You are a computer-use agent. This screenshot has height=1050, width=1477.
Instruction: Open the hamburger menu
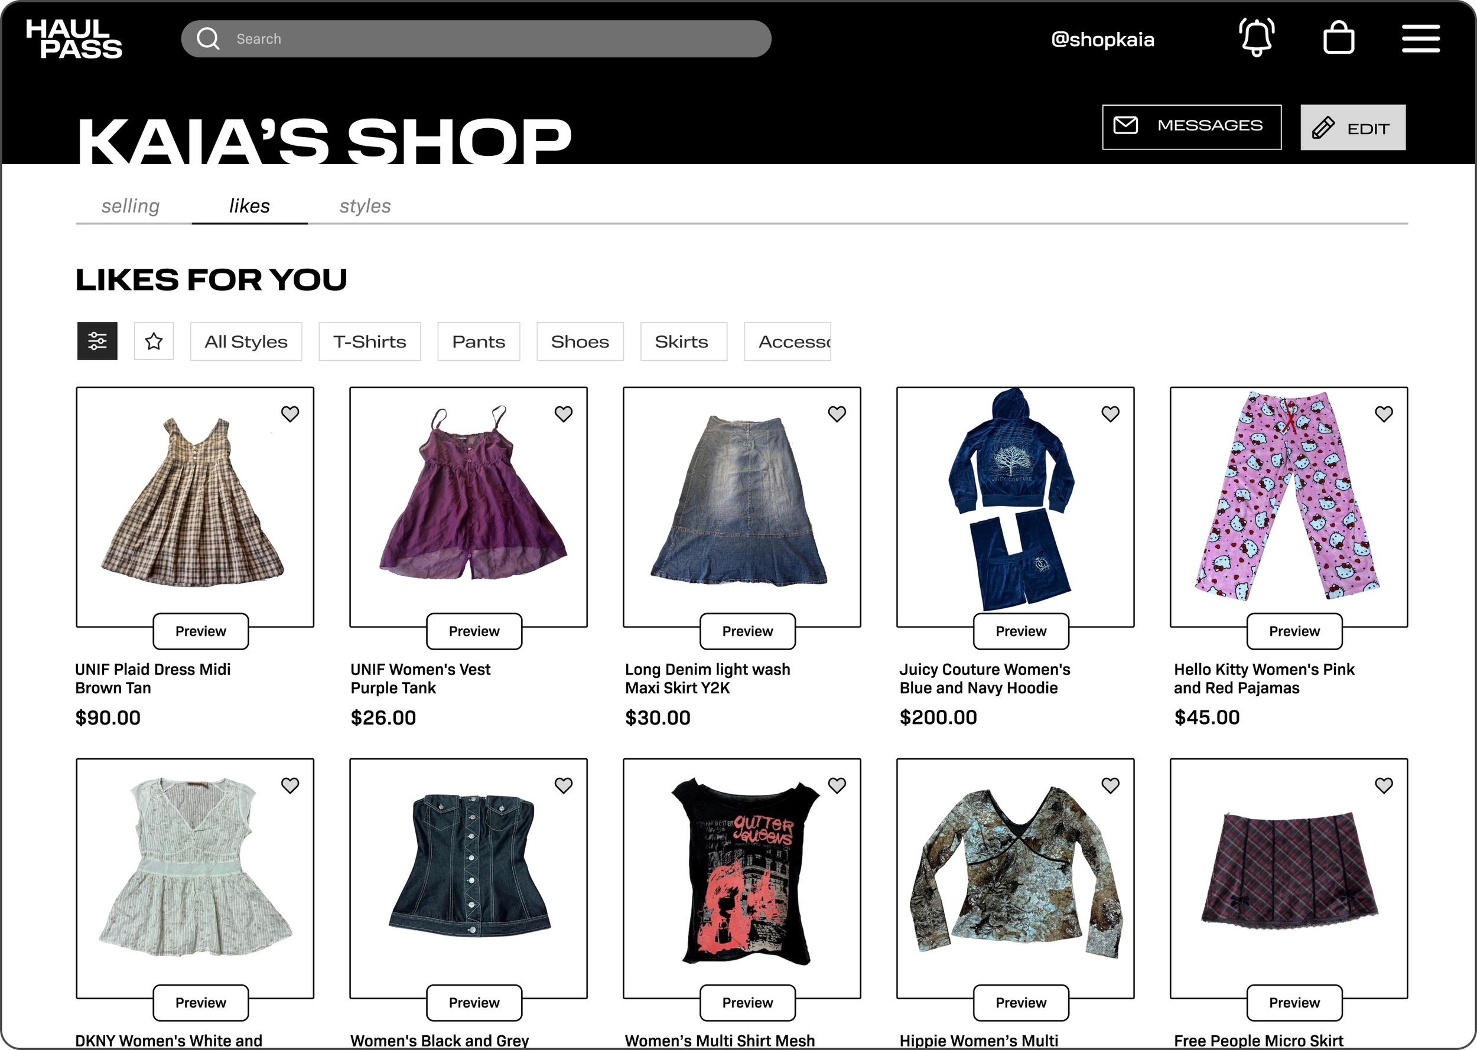point(1420,38)
